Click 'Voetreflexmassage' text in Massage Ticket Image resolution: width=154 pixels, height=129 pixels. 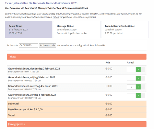click(66, 30)
